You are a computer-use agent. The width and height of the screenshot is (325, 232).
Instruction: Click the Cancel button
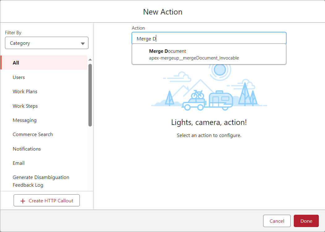pos(277,221)
